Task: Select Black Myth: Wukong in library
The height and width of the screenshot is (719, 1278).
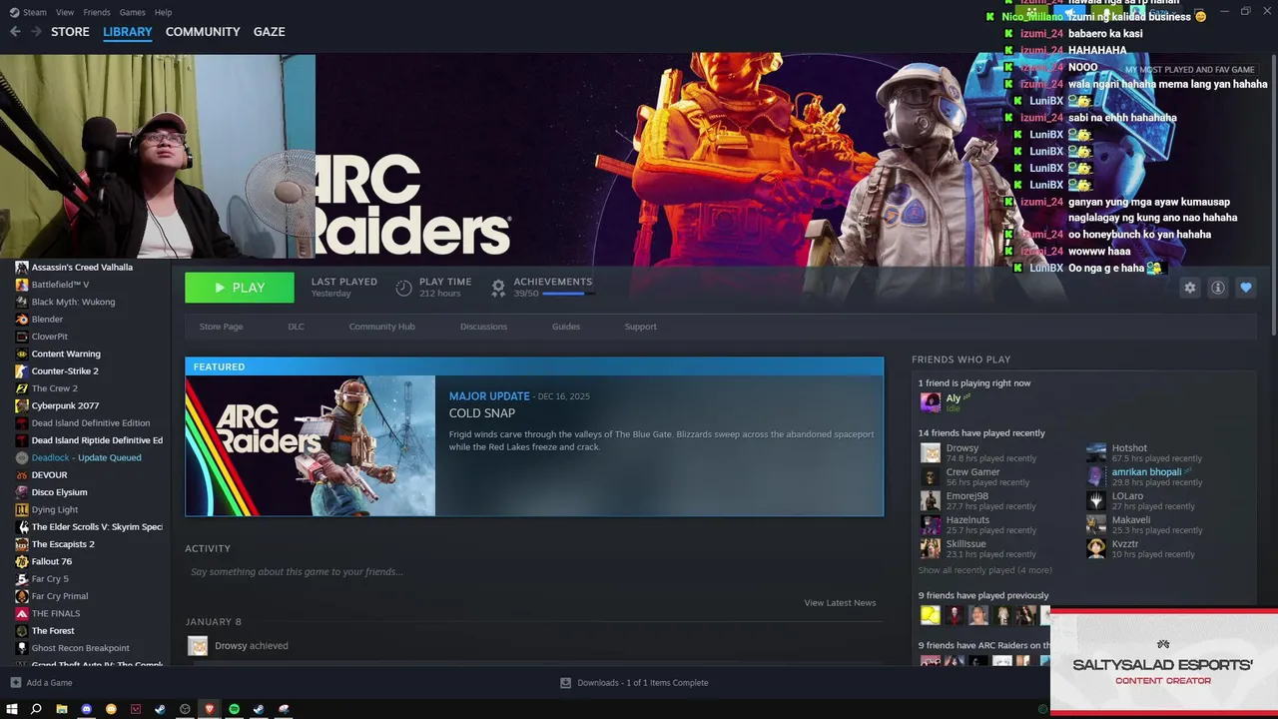Action: (73, 302)
